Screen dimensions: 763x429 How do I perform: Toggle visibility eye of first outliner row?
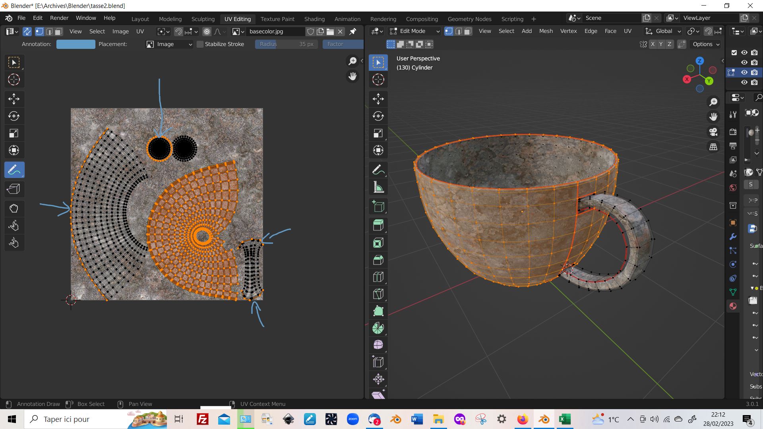pos(744,52)
